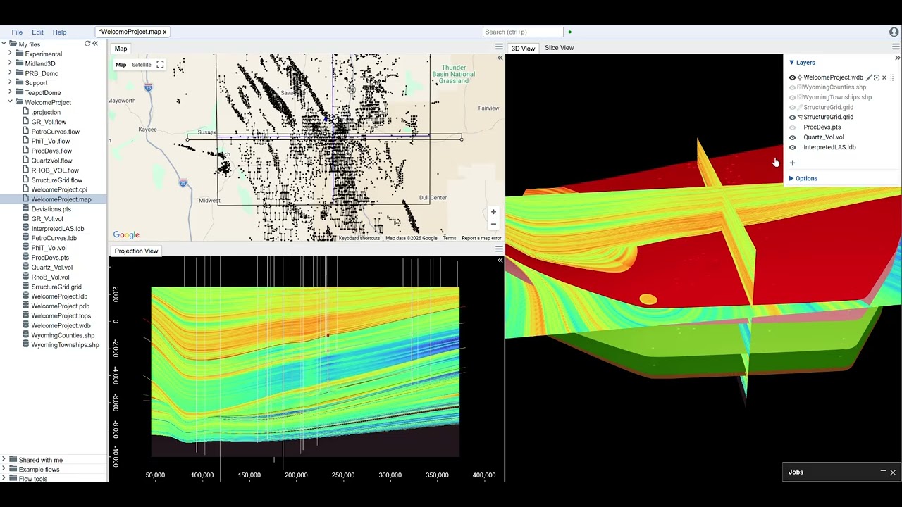Image resolution: width=902 pixels, height=507 pixels.
Task: Open the 3D View panel hamburger menu
Action: pyautogui.click(x=896, y=47)
